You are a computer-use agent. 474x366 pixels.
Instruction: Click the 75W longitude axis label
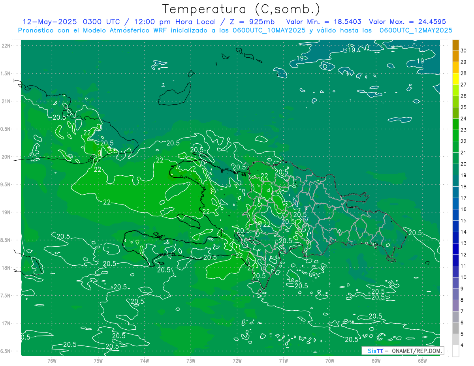98,360
